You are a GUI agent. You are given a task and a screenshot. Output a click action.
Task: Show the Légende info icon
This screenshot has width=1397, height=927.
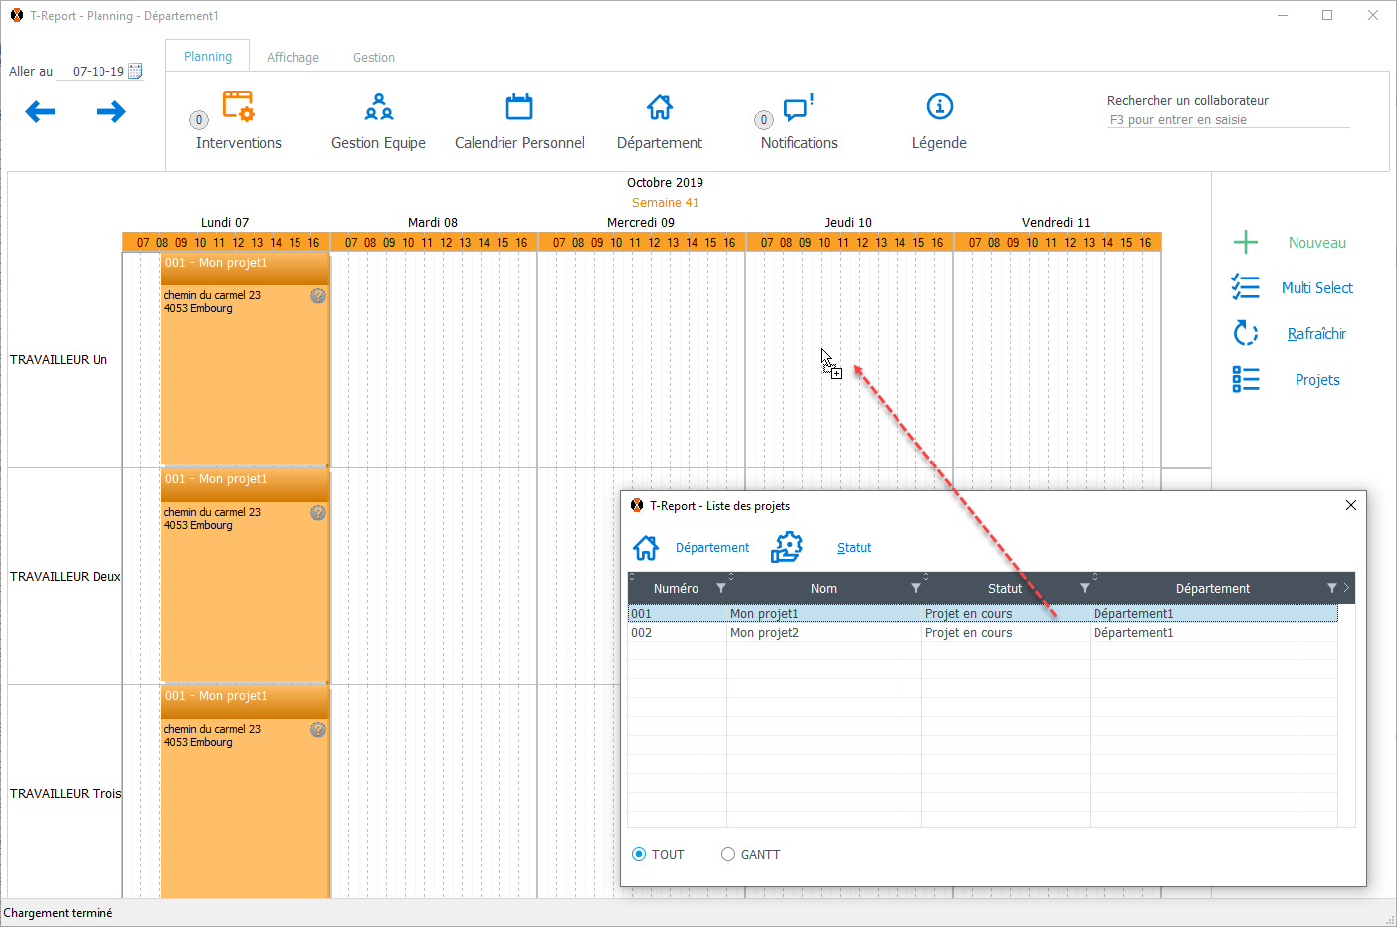click(939, 107)
